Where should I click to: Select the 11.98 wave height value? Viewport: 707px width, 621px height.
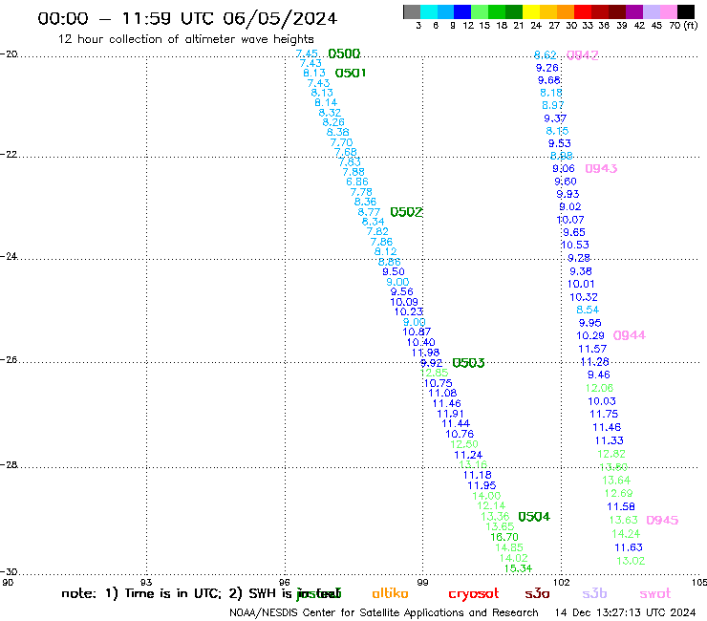(x=426, y=353)
